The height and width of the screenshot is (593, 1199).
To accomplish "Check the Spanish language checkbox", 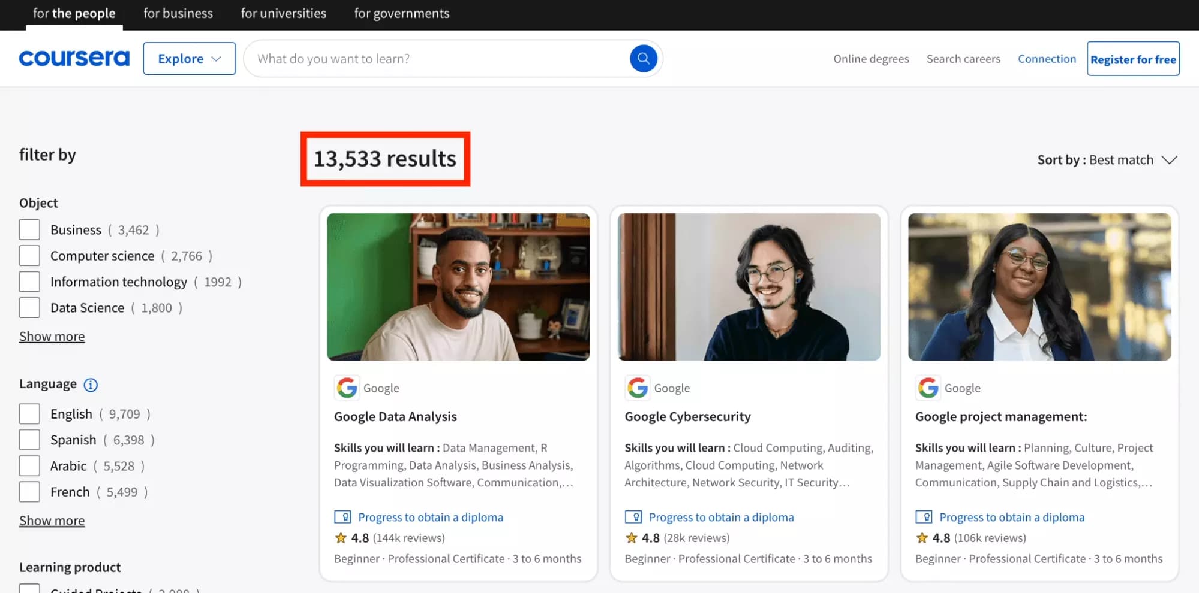I will [x=29, y=440].
